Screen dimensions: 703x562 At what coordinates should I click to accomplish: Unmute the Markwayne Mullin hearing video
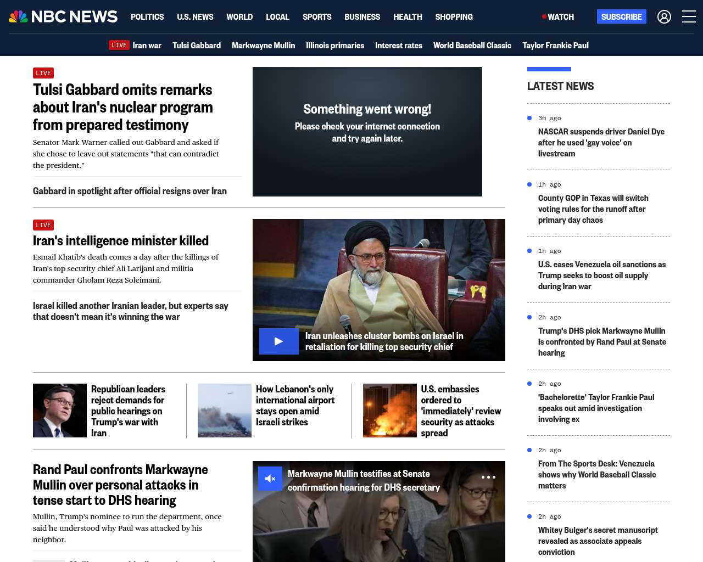pyautogui.click(x=270, y=479)
